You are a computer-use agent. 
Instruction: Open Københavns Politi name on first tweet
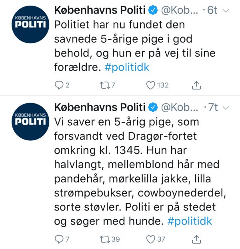click(x=100, y=10)
